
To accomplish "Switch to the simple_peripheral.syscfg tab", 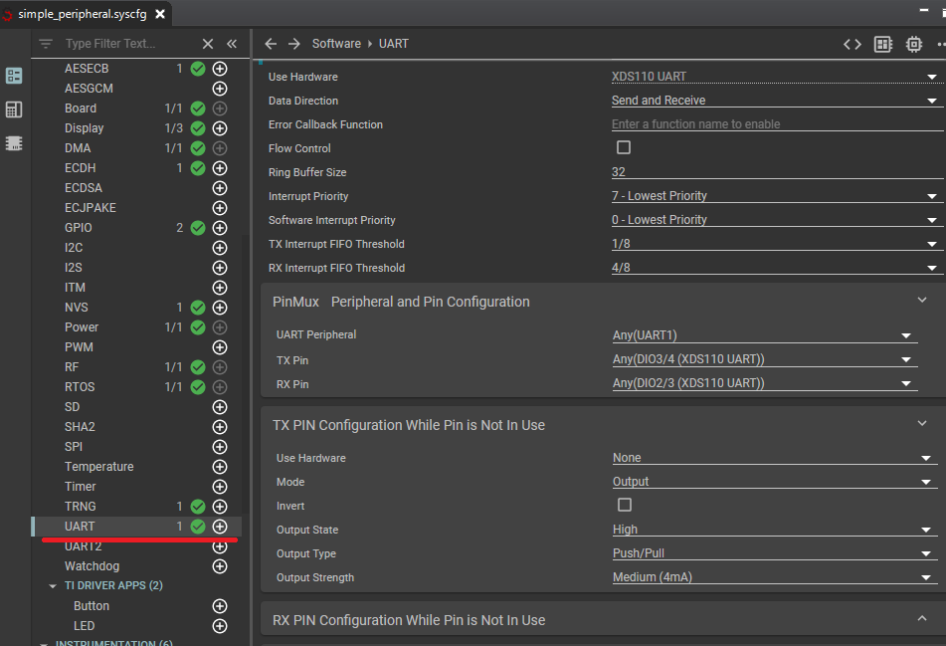I will pos(82,15).
